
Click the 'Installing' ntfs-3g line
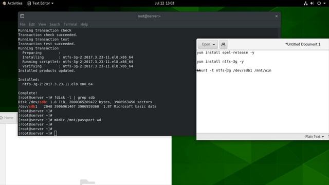click(78, 57)
